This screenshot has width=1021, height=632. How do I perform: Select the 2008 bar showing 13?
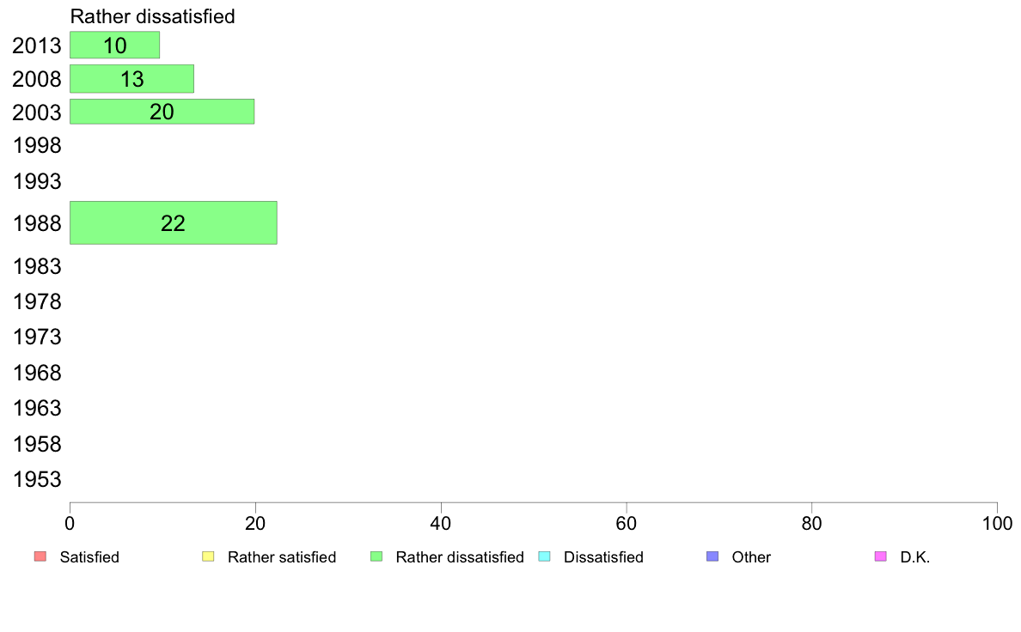pyautogui.click(x=131, y=79)
